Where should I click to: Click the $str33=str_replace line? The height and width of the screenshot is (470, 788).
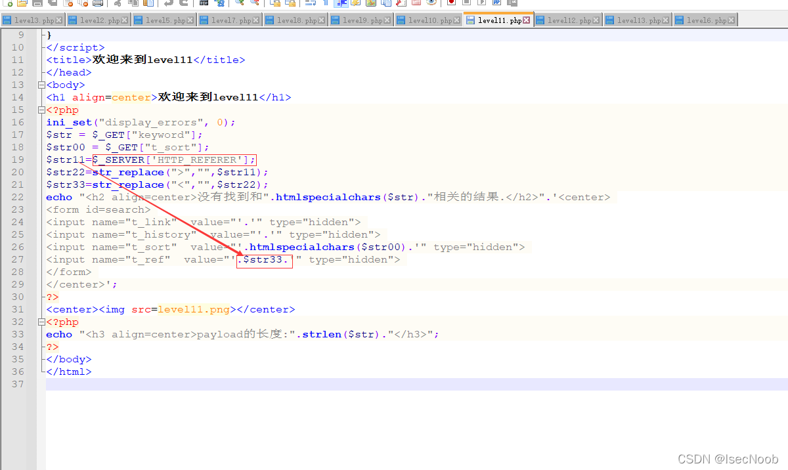click(158, 184)
